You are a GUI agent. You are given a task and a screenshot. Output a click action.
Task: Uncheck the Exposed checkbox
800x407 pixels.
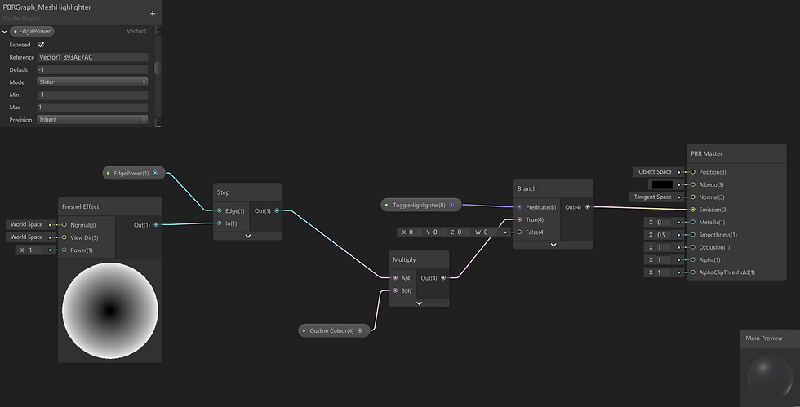tap(41, 44)
